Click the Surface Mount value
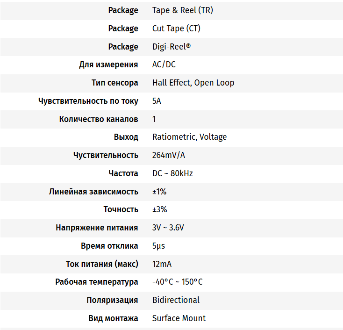Image resolution: width=343 pixels, height=330 pixels. coord(179,318)
